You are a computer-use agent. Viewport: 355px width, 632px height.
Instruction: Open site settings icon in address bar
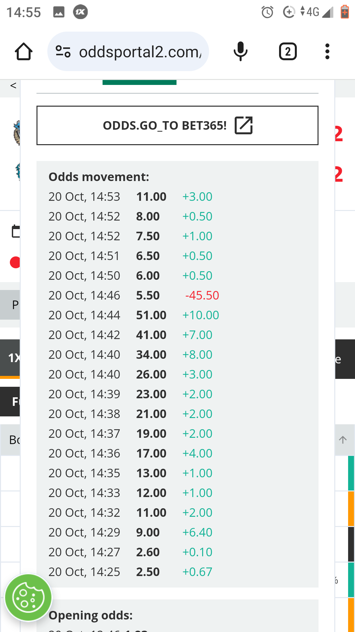(63, 52)
